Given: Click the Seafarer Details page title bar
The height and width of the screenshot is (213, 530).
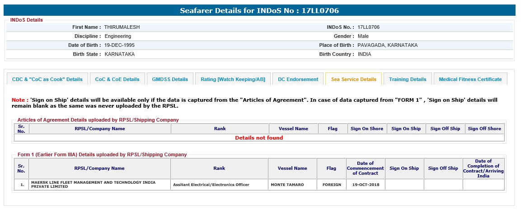Looking at the screenshot, I should tap(259, 10).
